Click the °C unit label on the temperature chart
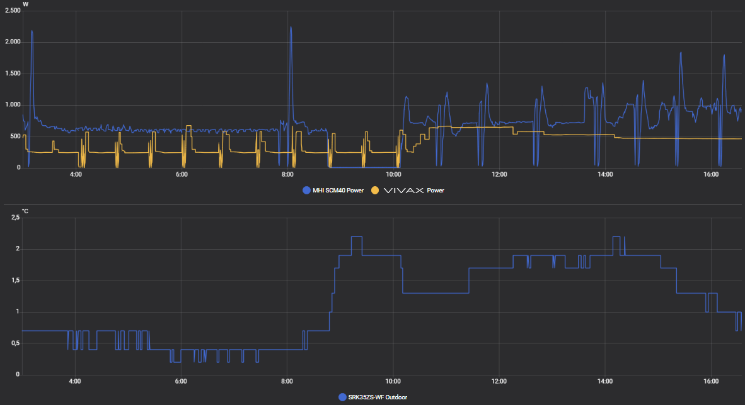The height and width of the screenshot is (405, 745). [x=25, y=211]
